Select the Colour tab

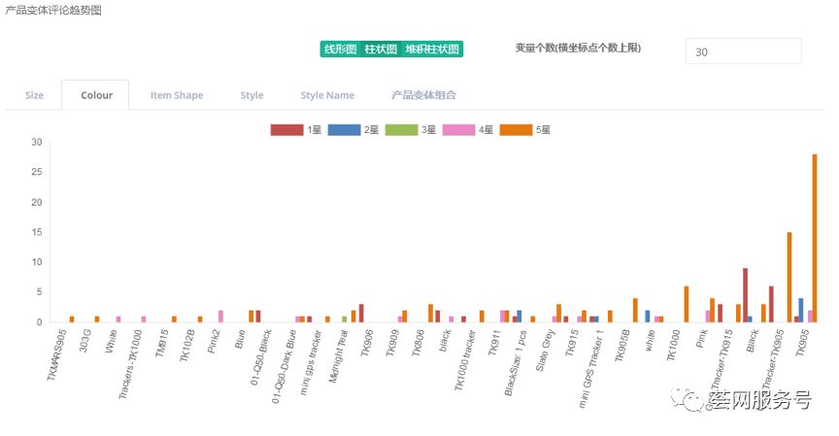click(96, 95)
